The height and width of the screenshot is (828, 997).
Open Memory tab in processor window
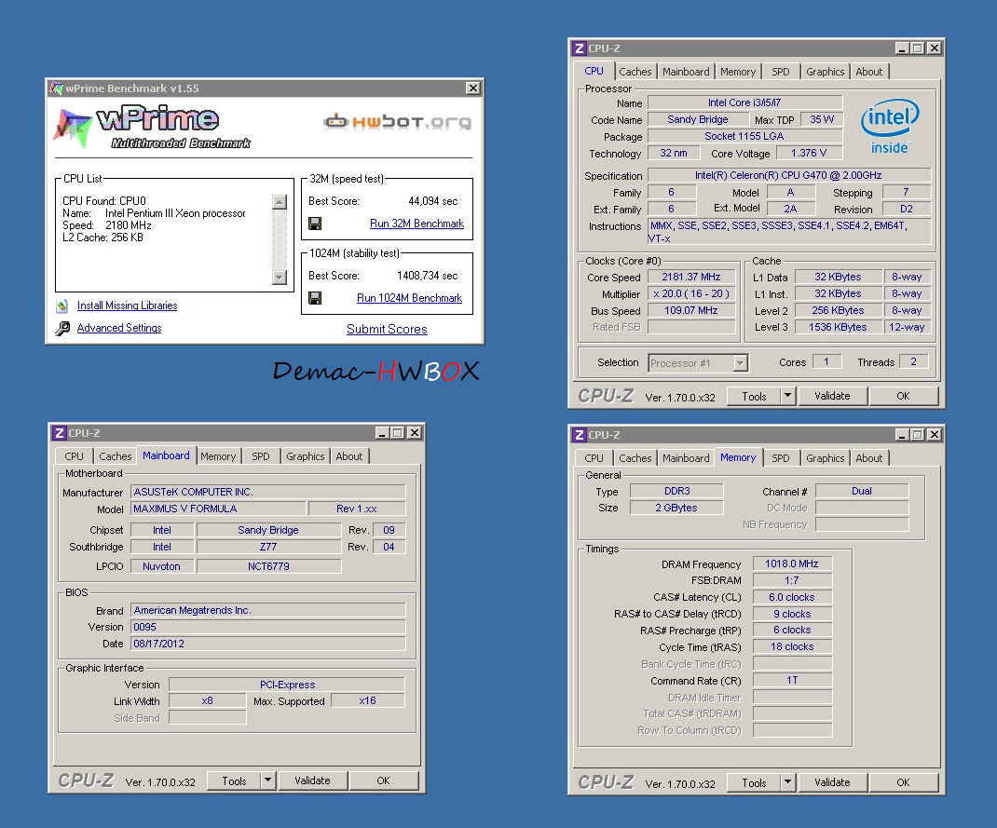tap(738, 72)
